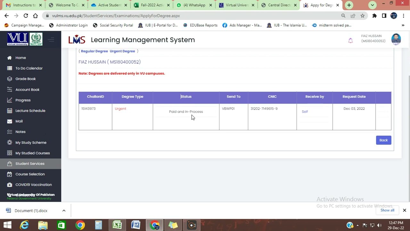Open Social Security Portal bookmark
This screenshot has height=231, width=410.
113,25
